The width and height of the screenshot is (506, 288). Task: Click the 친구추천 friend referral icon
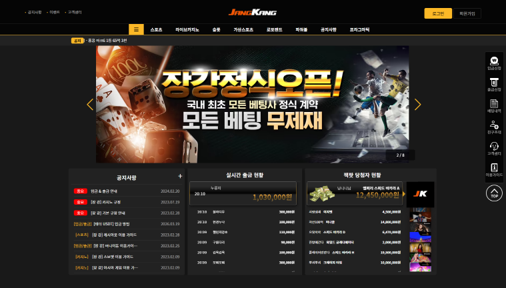[494, 127]
